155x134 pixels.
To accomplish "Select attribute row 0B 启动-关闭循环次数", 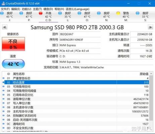I will click(76, 120).
